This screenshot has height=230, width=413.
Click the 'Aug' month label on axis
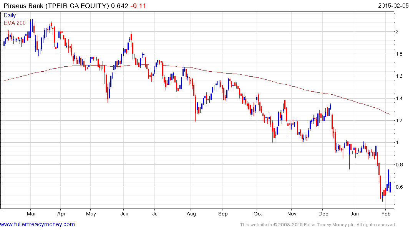(x=191, y=214)
